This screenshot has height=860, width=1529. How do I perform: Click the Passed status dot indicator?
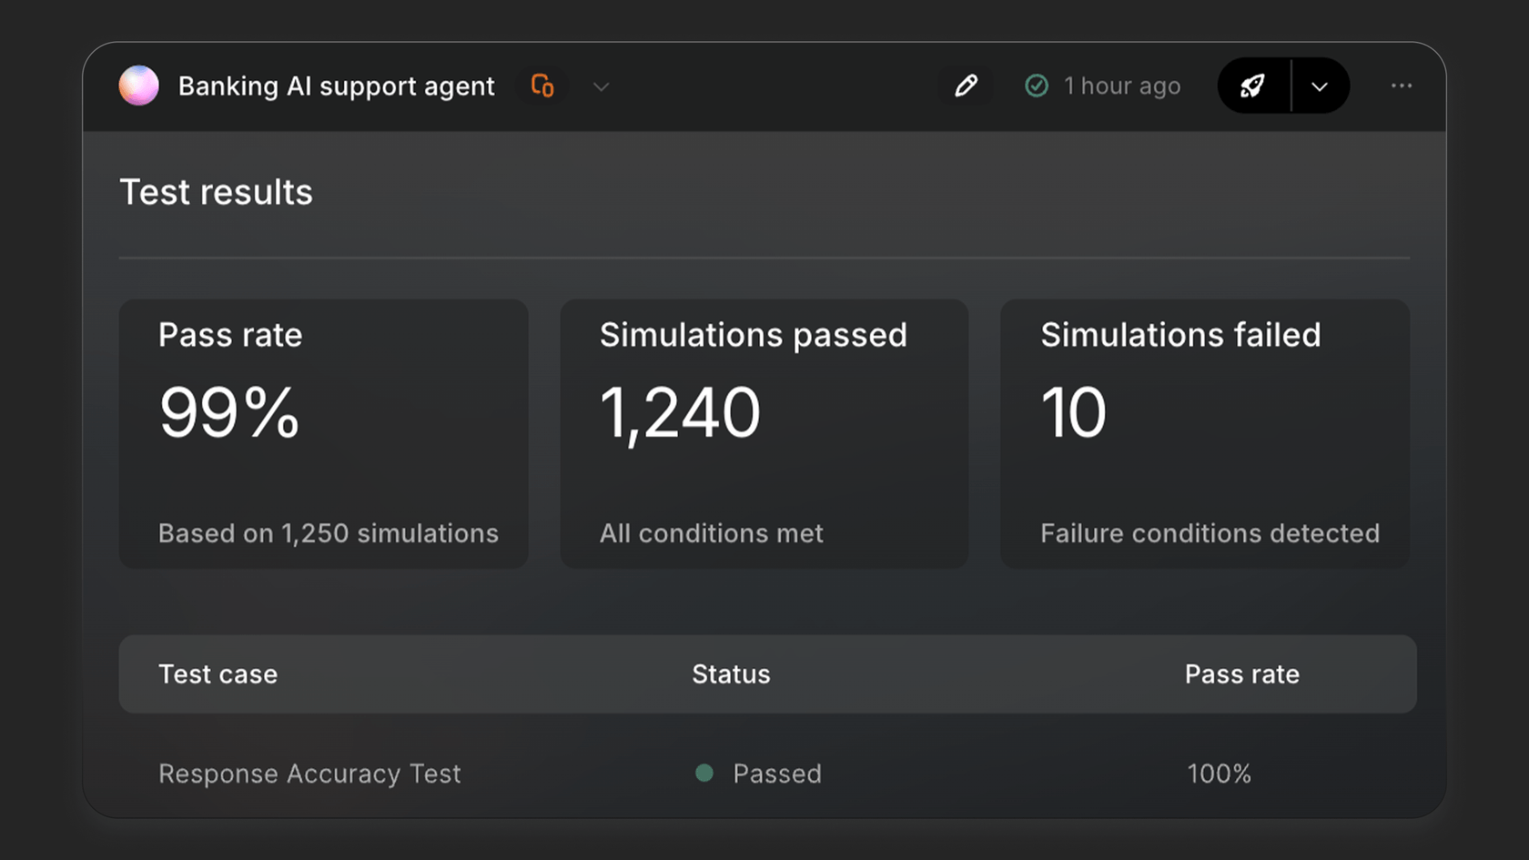point(704,773)
